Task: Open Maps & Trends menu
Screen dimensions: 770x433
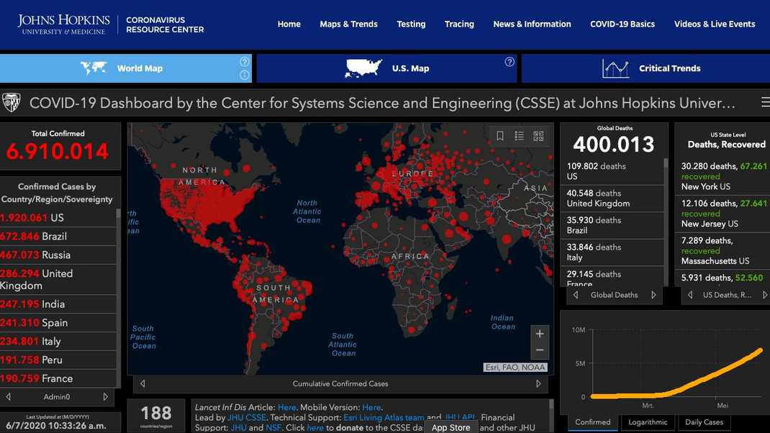Action: click(x=349, y=24)
